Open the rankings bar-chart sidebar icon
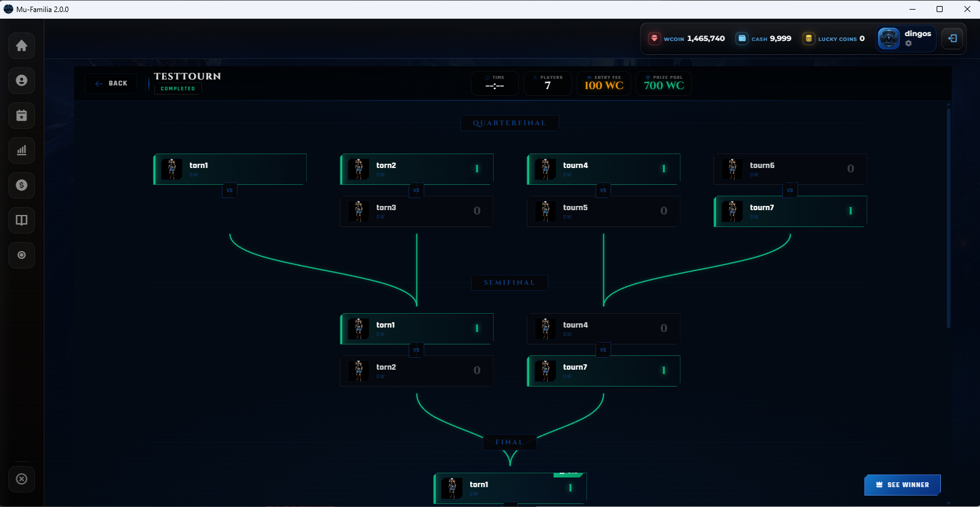Image resolution: width=980 pixels, height=507 pixels. coord(22,151)
